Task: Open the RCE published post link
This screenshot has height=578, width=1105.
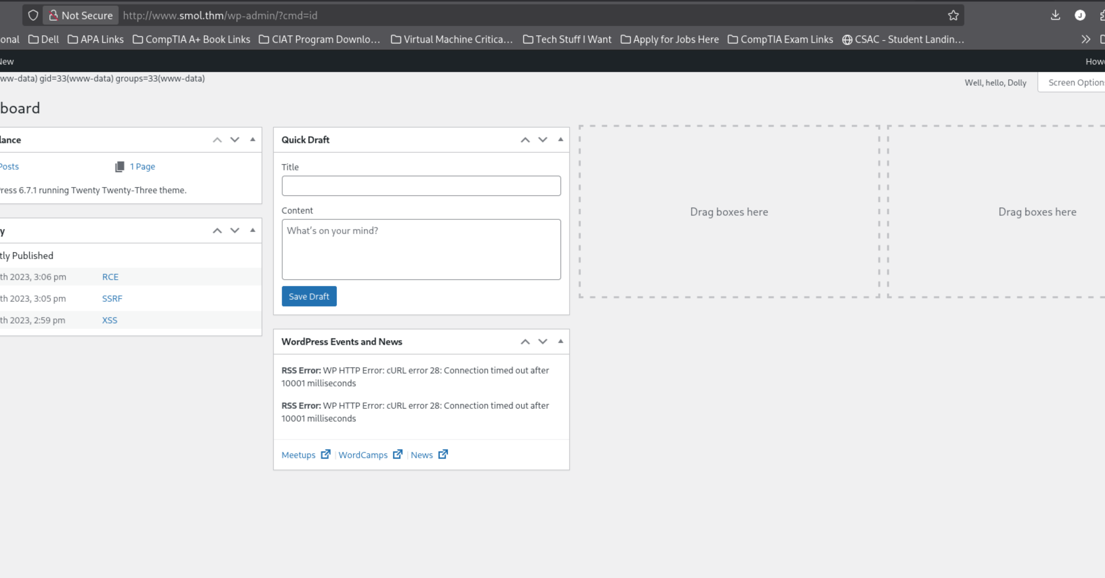Action: pyautogui.click(x=110, y=277)
